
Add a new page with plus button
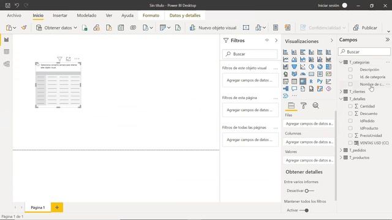57,207
